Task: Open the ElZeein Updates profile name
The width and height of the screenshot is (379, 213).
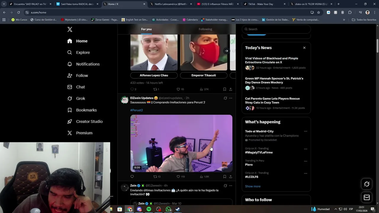Action: click(x=142, y=98)
